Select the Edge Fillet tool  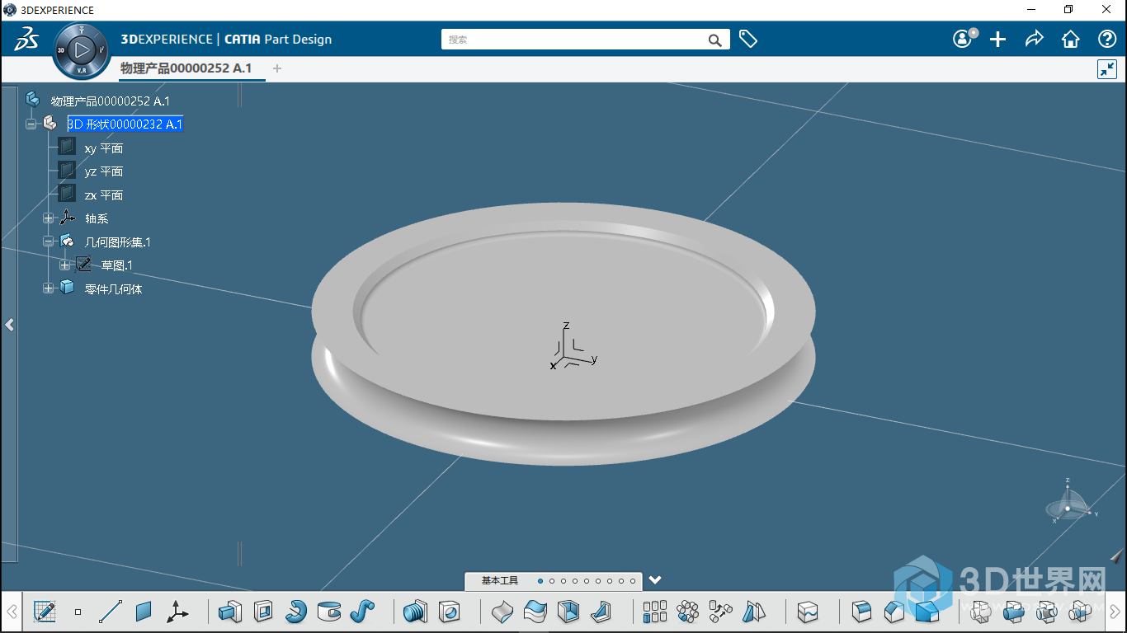point(861,612)
